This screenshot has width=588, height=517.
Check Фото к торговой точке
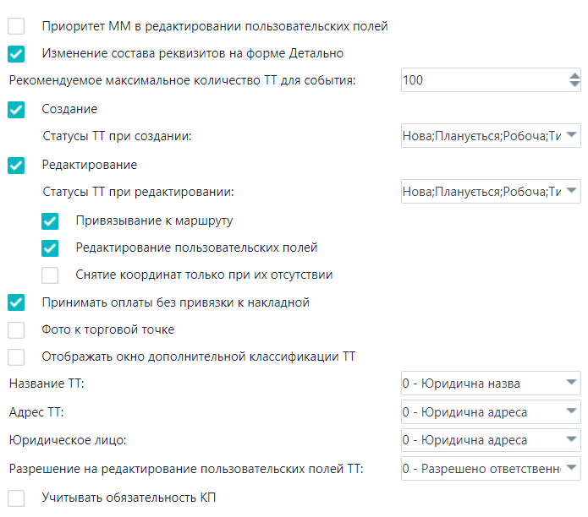(16, 329)
